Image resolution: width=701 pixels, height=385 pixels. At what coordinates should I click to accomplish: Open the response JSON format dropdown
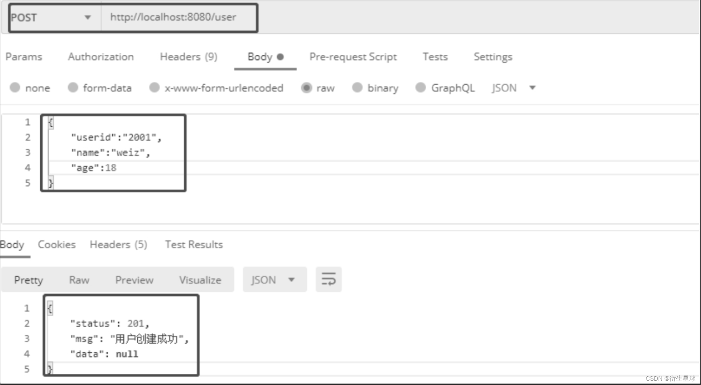274,280
